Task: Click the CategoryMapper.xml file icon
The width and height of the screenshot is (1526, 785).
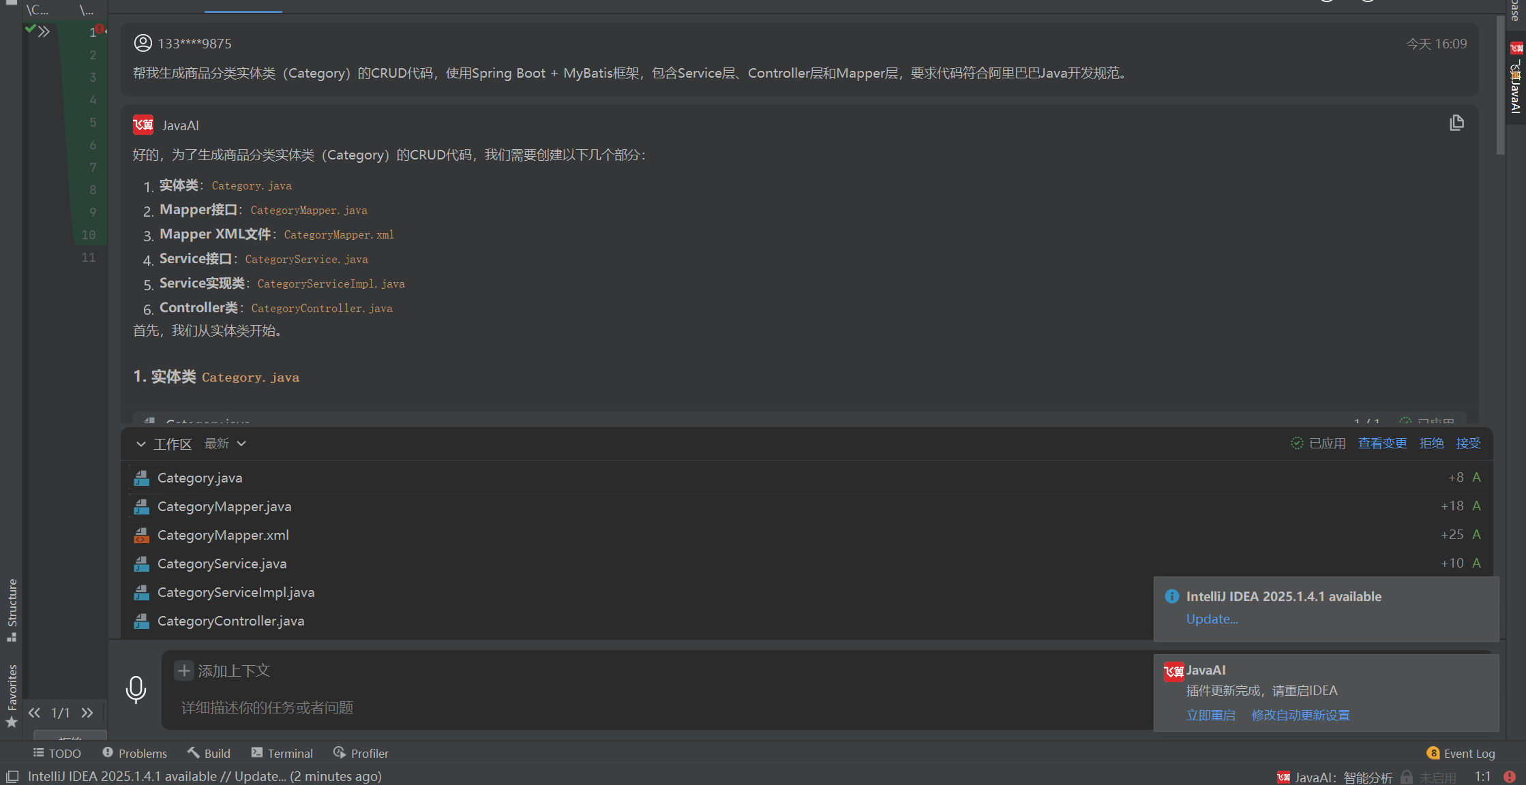Action: [x=141, y=535]
